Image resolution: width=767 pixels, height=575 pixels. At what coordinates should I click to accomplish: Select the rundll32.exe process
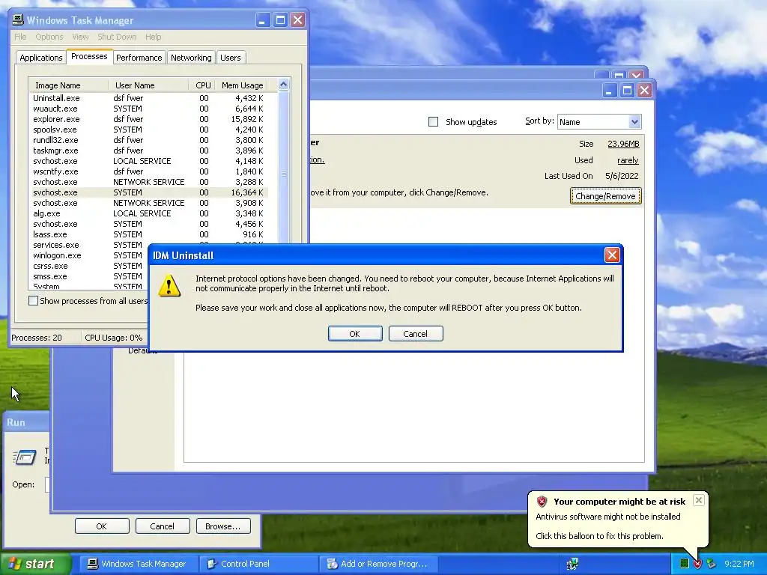149,140
